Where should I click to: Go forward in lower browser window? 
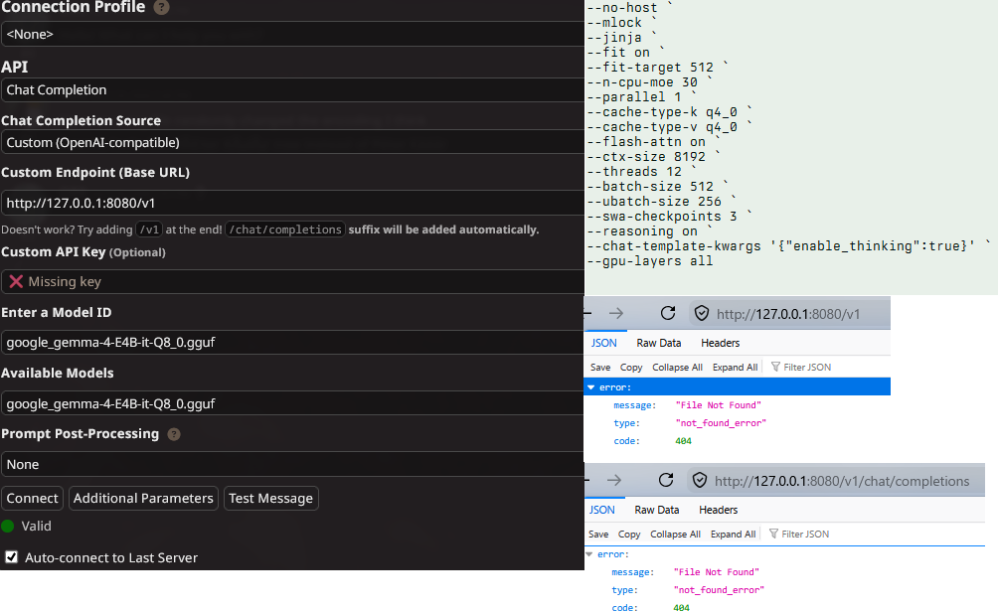coord(614,480)
